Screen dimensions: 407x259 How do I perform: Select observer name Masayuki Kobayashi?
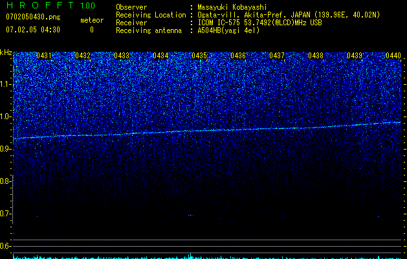(x=232, y=7)
